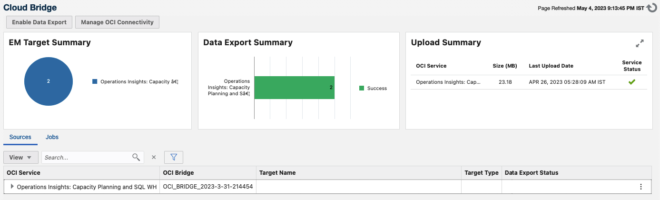
Task: Click inside the Search input field
Action: pyautogui.click(x=86, y=157)
